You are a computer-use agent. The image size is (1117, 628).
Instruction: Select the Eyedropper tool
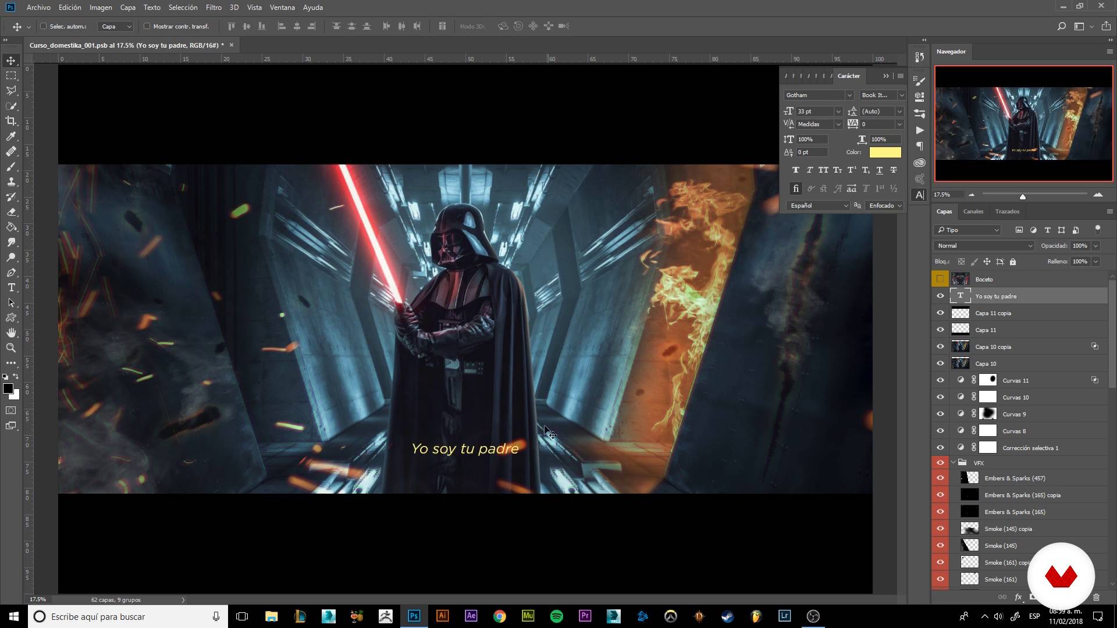(x=11, y=136)
